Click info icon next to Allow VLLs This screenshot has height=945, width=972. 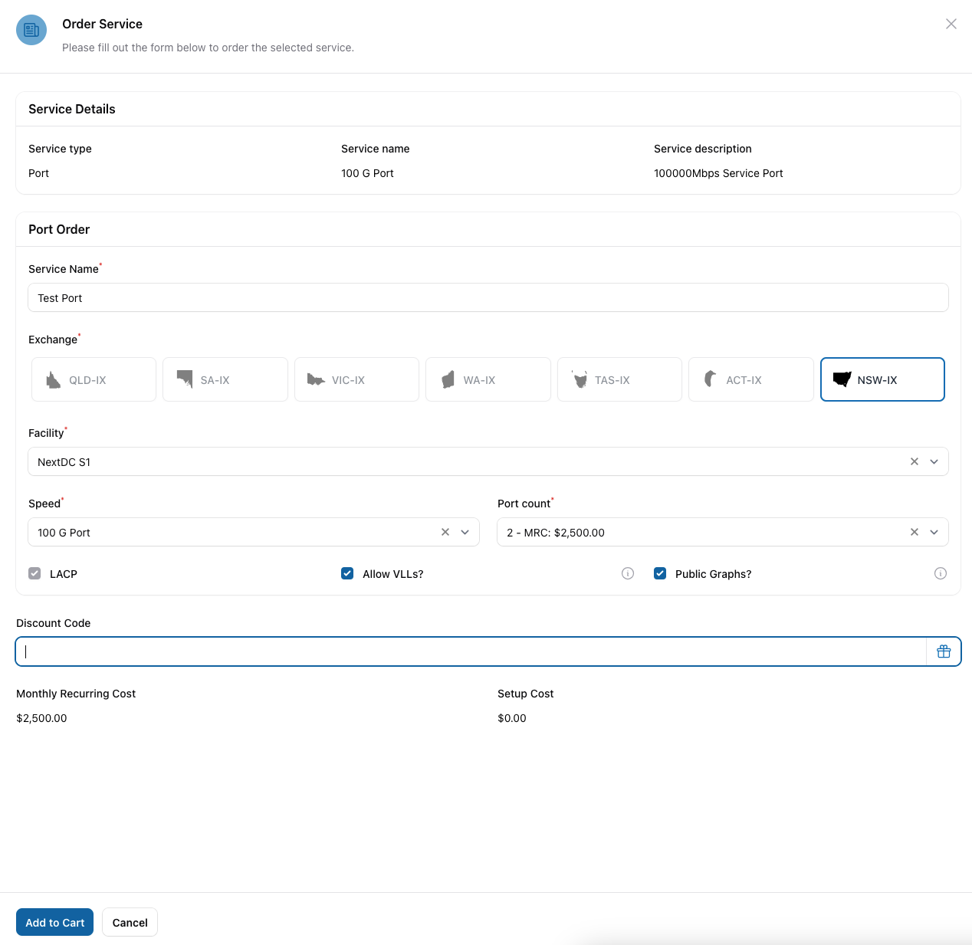[x=628, y=573]
